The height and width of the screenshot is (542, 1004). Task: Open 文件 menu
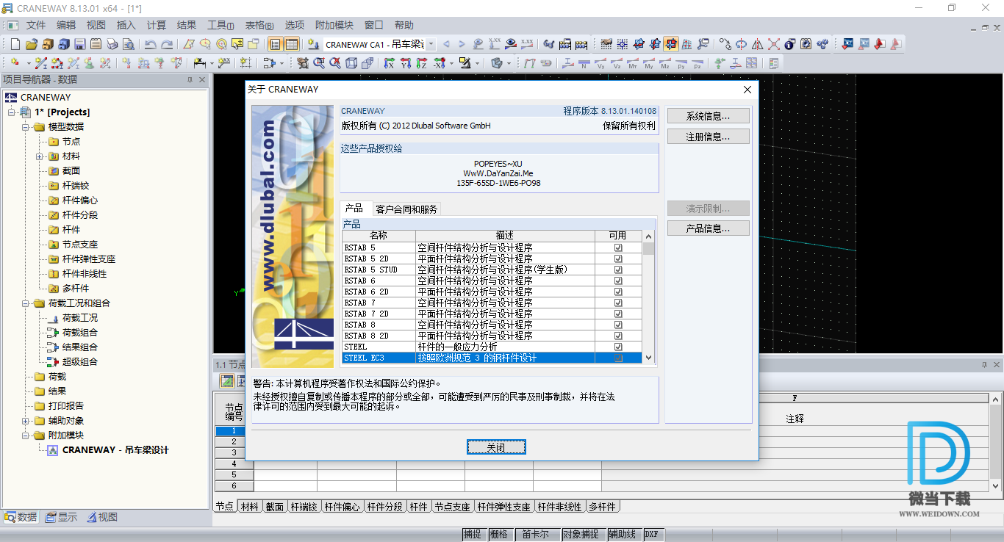pos(36,25)
